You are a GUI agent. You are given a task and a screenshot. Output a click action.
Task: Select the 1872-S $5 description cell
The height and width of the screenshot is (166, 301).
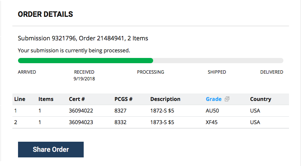(x=162, y=111)
